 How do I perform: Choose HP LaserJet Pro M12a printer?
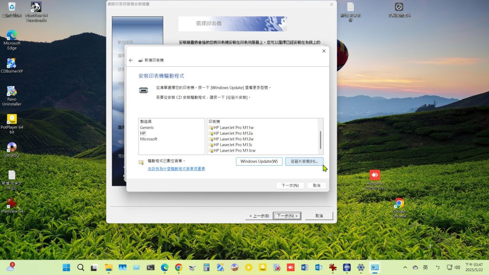click(x=233, y=134)
